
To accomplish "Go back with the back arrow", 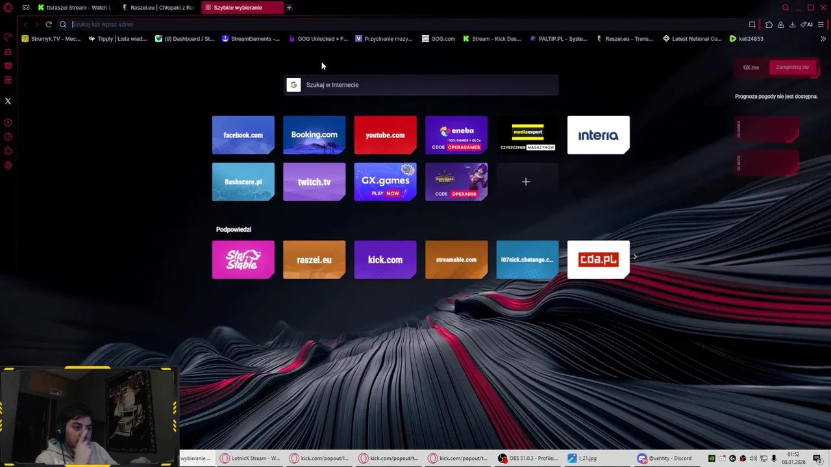I will click(25, 24).
